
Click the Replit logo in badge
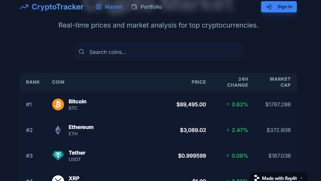(257, 178)
